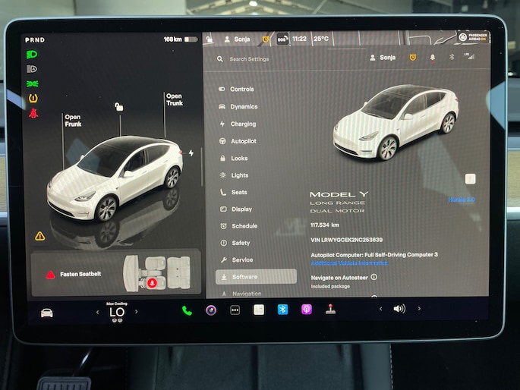Tap Sonja profile in settings header
The image size is (520, 390).
click(x=383, y=58)
